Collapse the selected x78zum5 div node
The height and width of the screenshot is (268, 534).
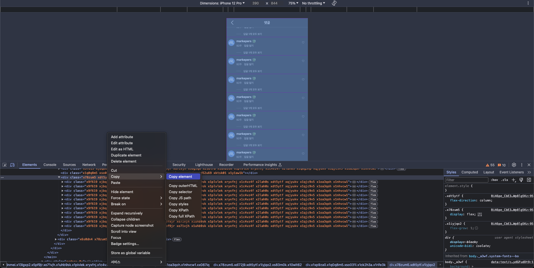coord(59,177)
